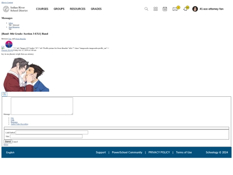This screenshot has width=233, height=175.
Task: Choose the Resource attachment link
Action: 14,122
